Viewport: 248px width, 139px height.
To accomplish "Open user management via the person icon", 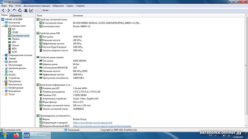I will pyautogui.click(x=26, y=11).
